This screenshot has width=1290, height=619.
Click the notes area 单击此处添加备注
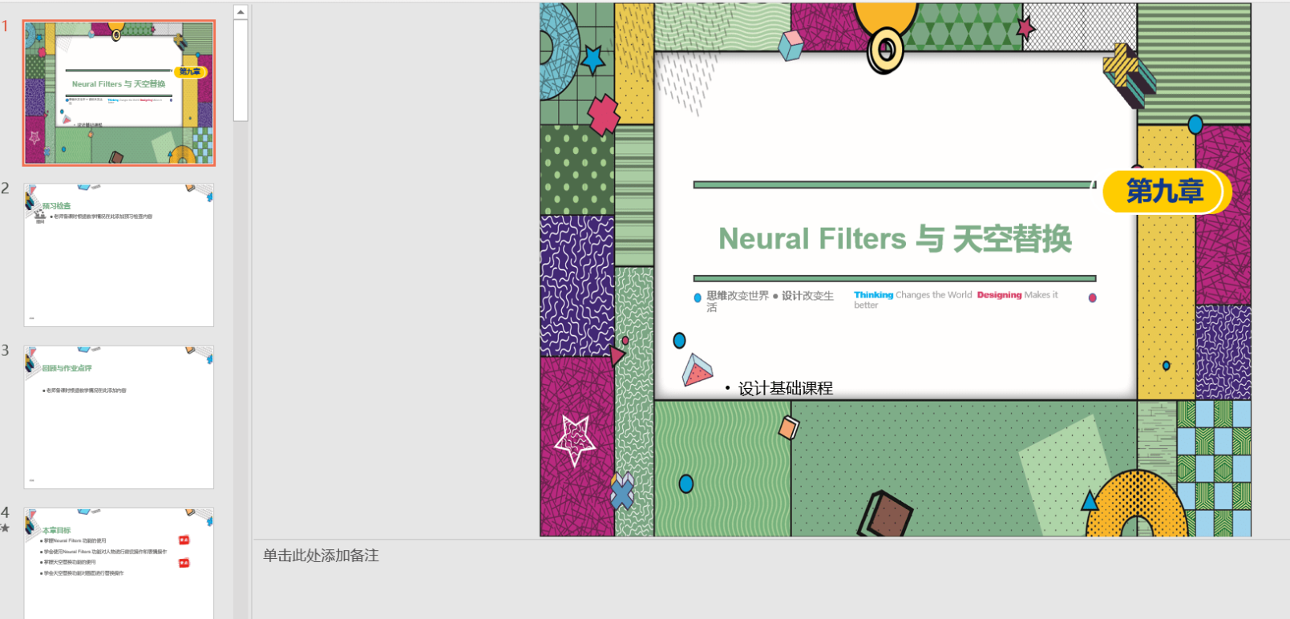point(321,556)
